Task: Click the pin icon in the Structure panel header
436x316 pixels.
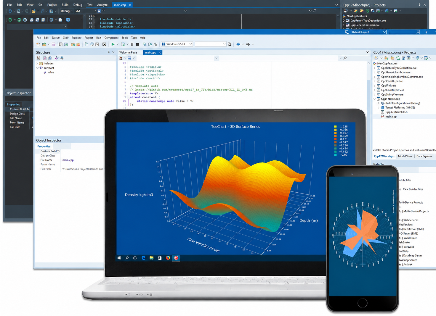Action: 109,52
